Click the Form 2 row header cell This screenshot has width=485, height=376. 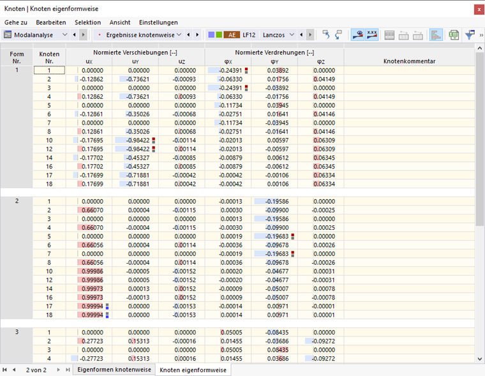tap(17, 258)
